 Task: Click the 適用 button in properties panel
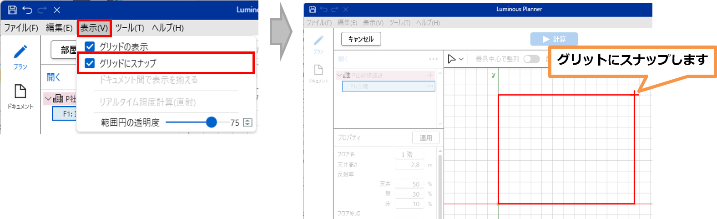(x=425, y=138)
